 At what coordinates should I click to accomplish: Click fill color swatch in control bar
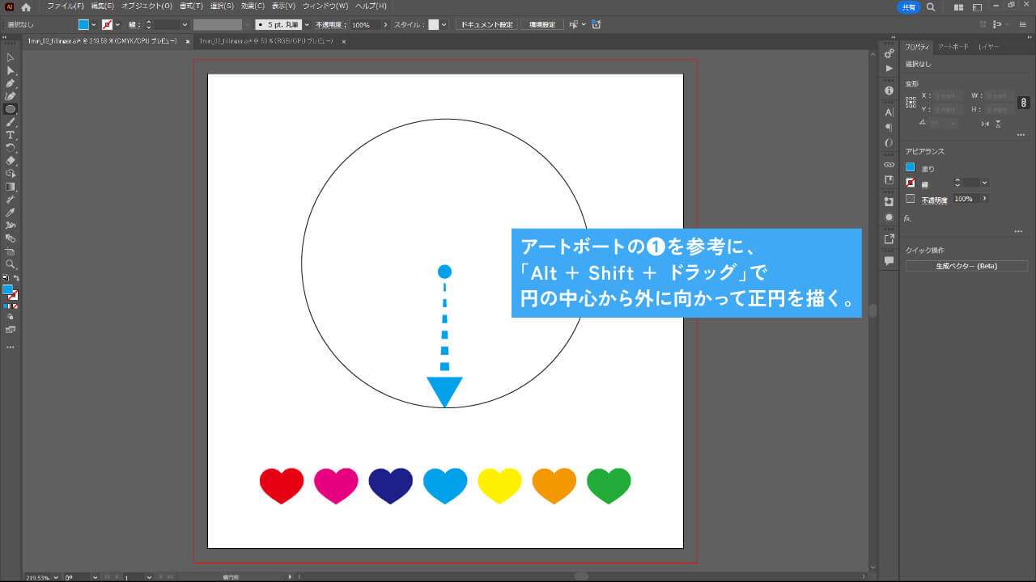(83, 24)
